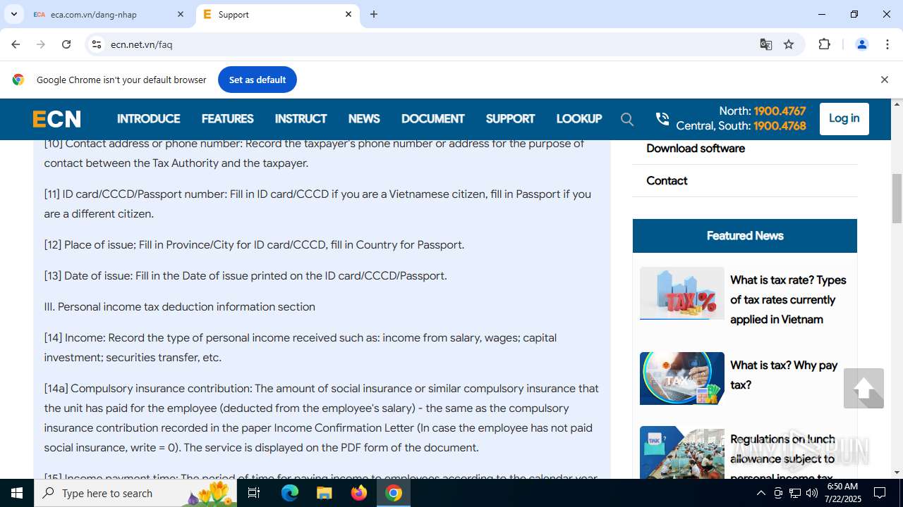Image resolution: width=903 pixels, height=507 pixels.
Task: Click the 1900.4767 North hotline number
Action: (780, 111)
